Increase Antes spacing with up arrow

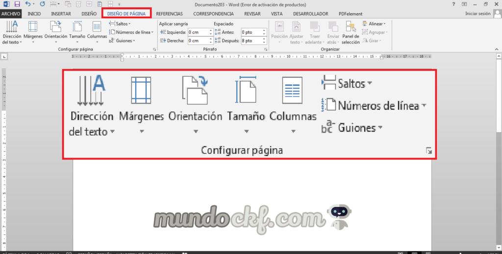(264, 31)
